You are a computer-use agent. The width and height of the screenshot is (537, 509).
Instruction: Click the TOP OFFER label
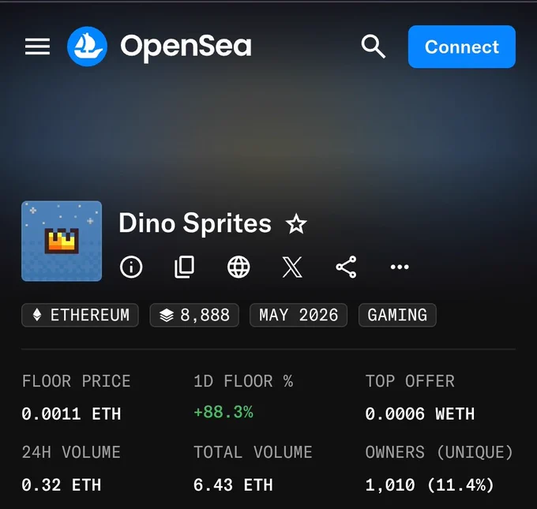410,381
